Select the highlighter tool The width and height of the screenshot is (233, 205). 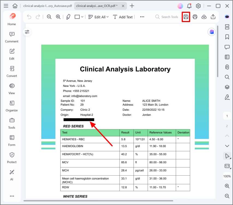coord(68,17)
